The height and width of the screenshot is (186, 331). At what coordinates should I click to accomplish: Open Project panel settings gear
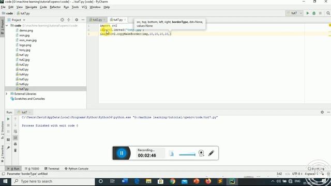(x=77, y=20)
